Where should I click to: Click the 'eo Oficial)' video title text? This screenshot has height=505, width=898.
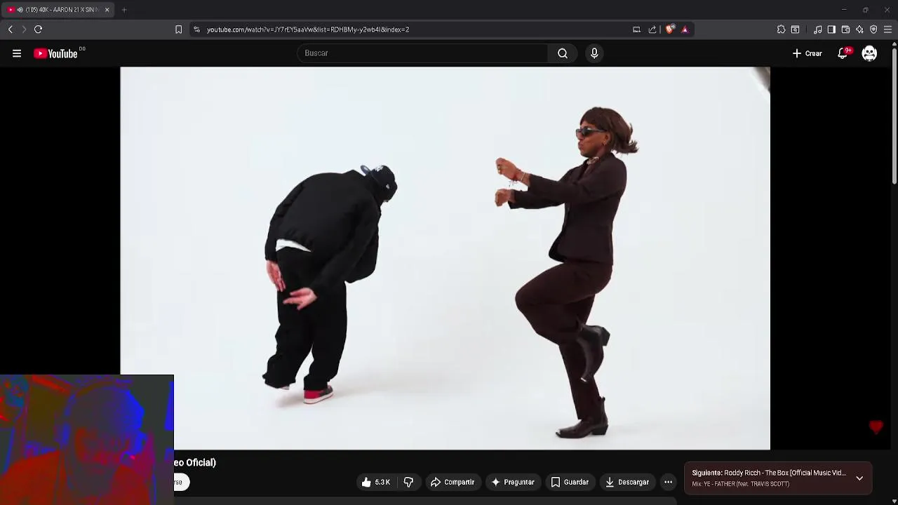click(195, 462)
